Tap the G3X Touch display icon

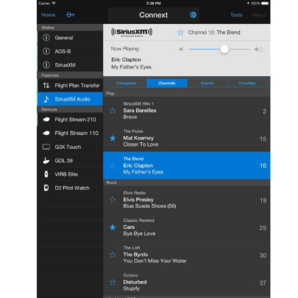[46, 147]
